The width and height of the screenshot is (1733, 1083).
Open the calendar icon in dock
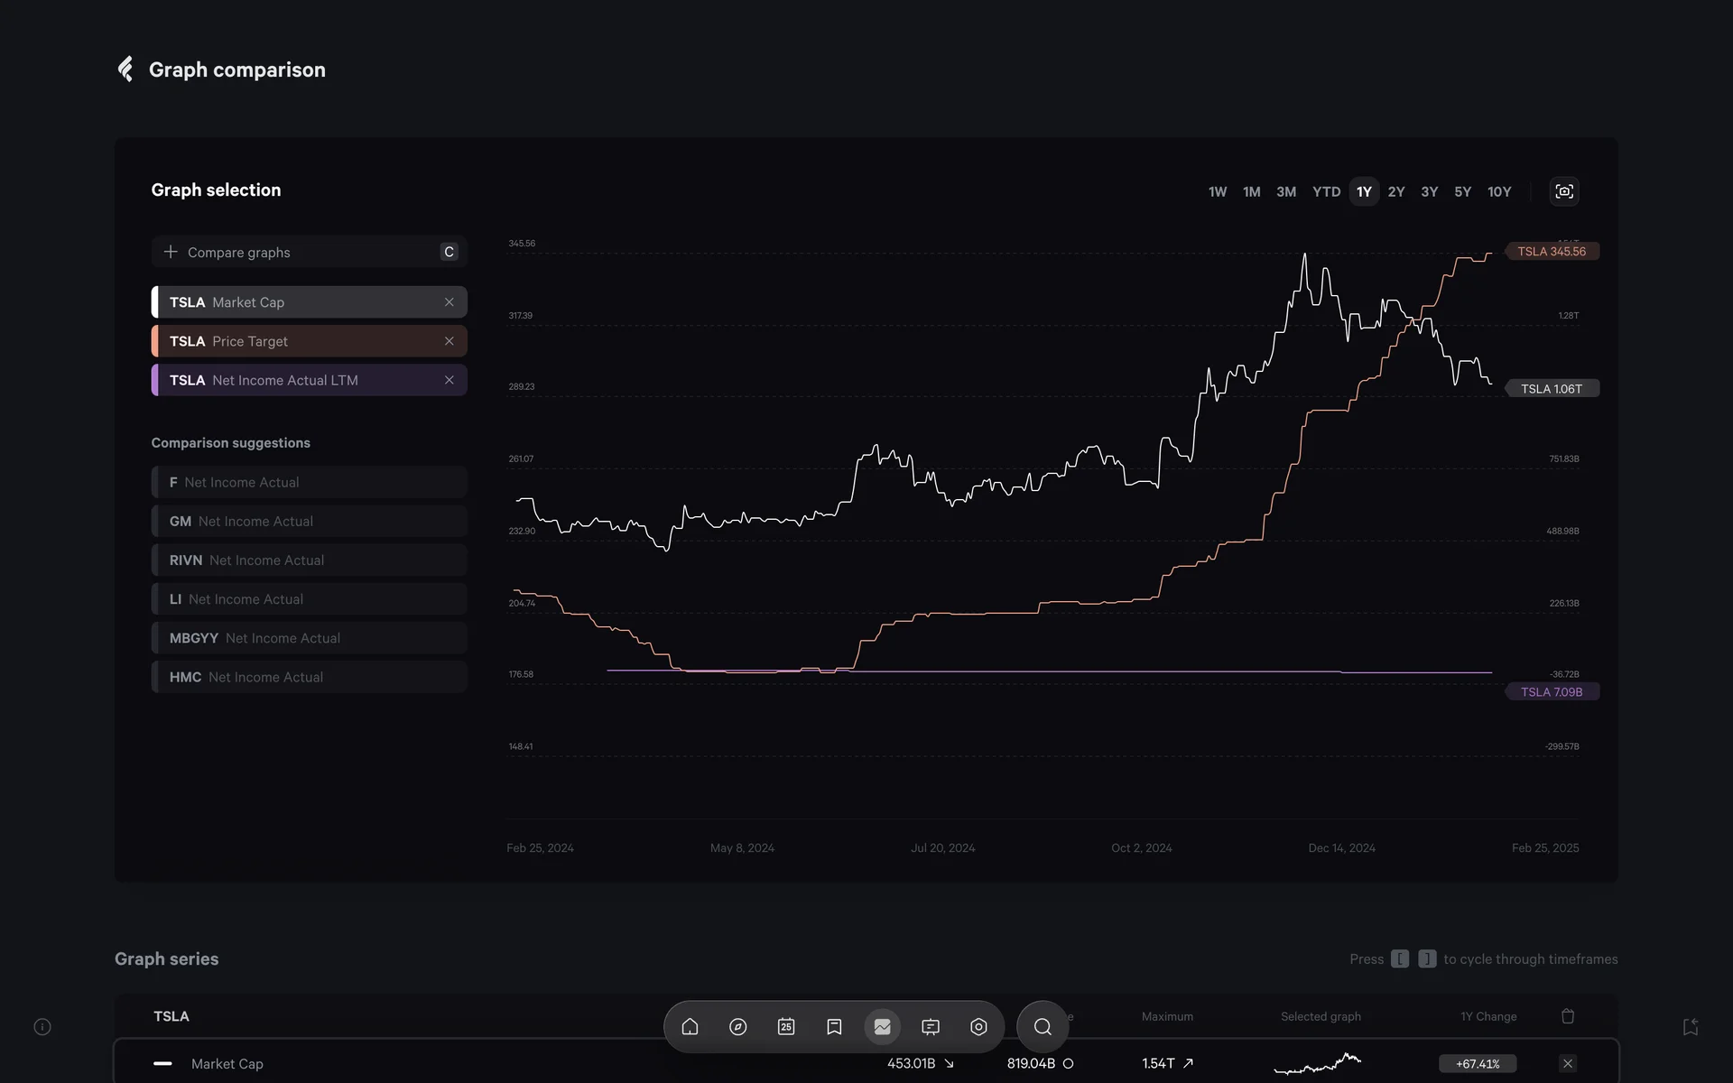(786, 1027)
